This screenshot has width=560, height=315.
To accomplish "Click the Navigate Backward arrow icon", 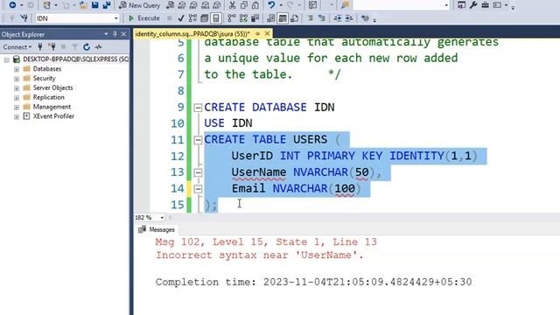I will [x=12, y=5].
